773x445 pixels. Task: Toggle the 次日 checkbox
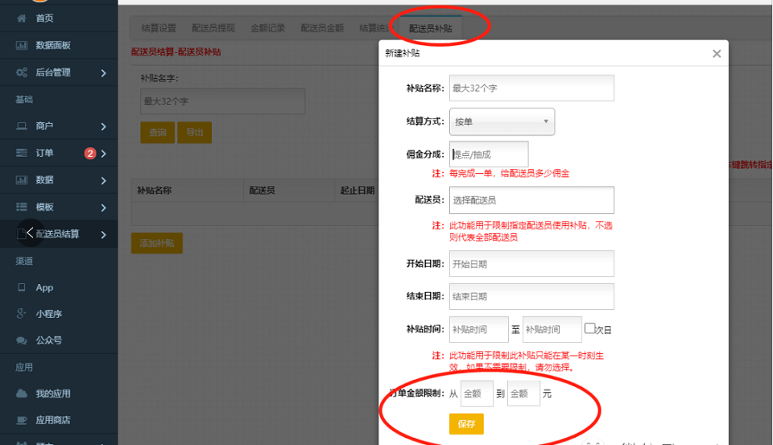point(589,328)
